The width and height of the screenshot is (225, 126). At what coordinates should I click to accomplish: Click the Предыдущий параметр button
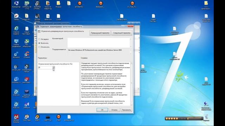pyautogui.click(x=100, y=33)
